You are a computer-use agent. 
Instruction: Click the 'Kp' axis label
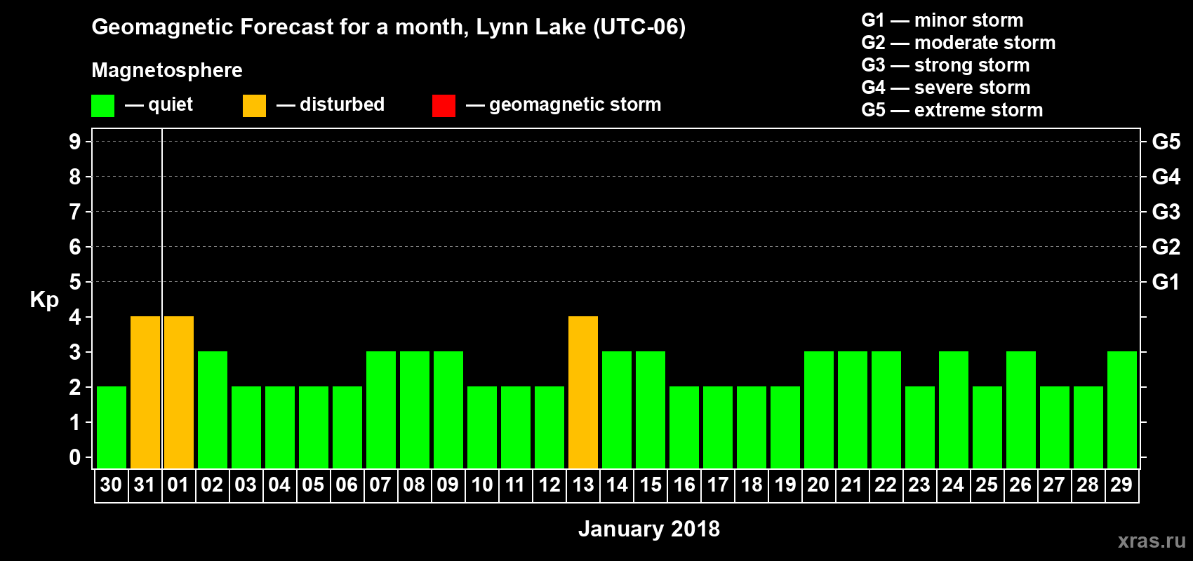(x=44, y=300)
